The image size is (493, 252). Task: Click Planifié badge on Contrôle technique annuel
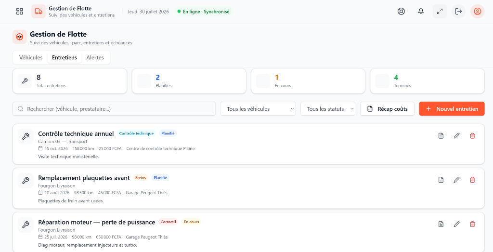pyautogui.click(x=168, y=133)
